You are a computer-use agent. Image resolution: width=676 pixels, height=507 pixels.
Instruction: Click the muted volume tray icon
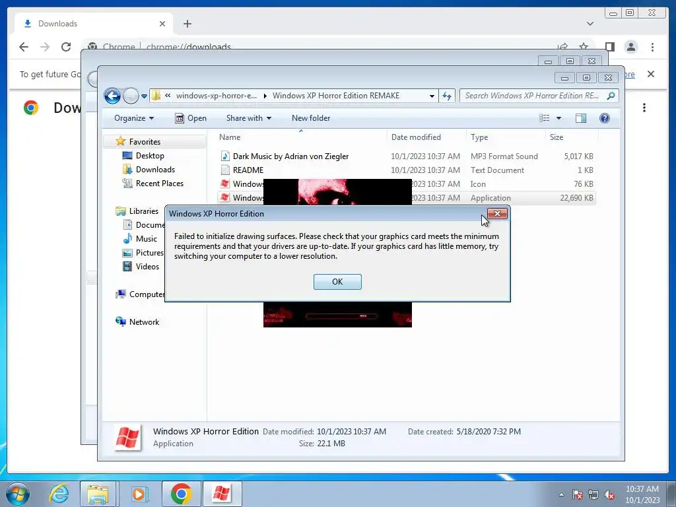[609, 494]
